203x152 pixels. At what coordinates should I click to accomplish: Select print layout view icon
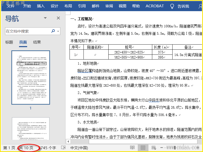click(143, 148)
